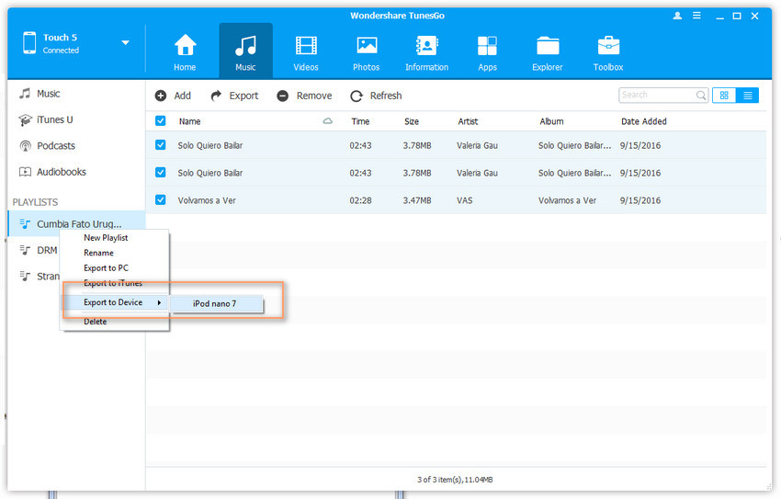
Task: Go to the Information contacts section
Action: (x=426, y=51)
